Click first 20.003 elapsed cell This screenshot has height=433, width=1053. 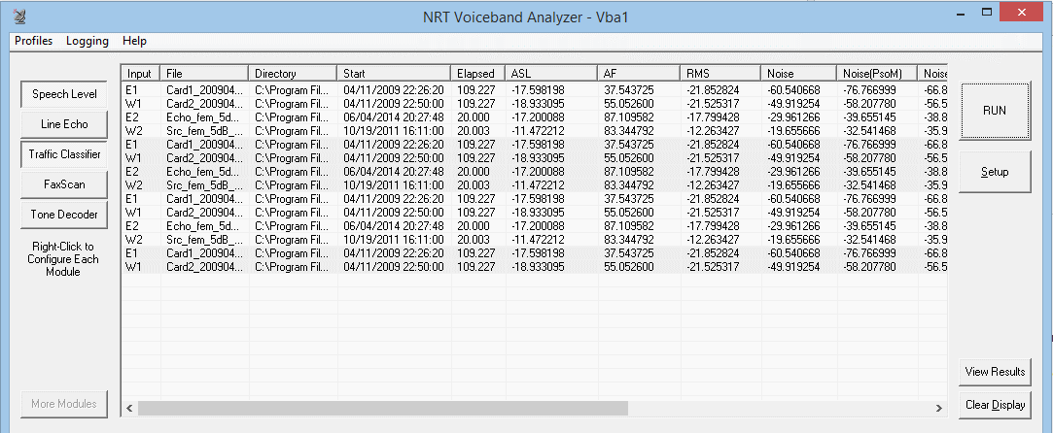473,130
